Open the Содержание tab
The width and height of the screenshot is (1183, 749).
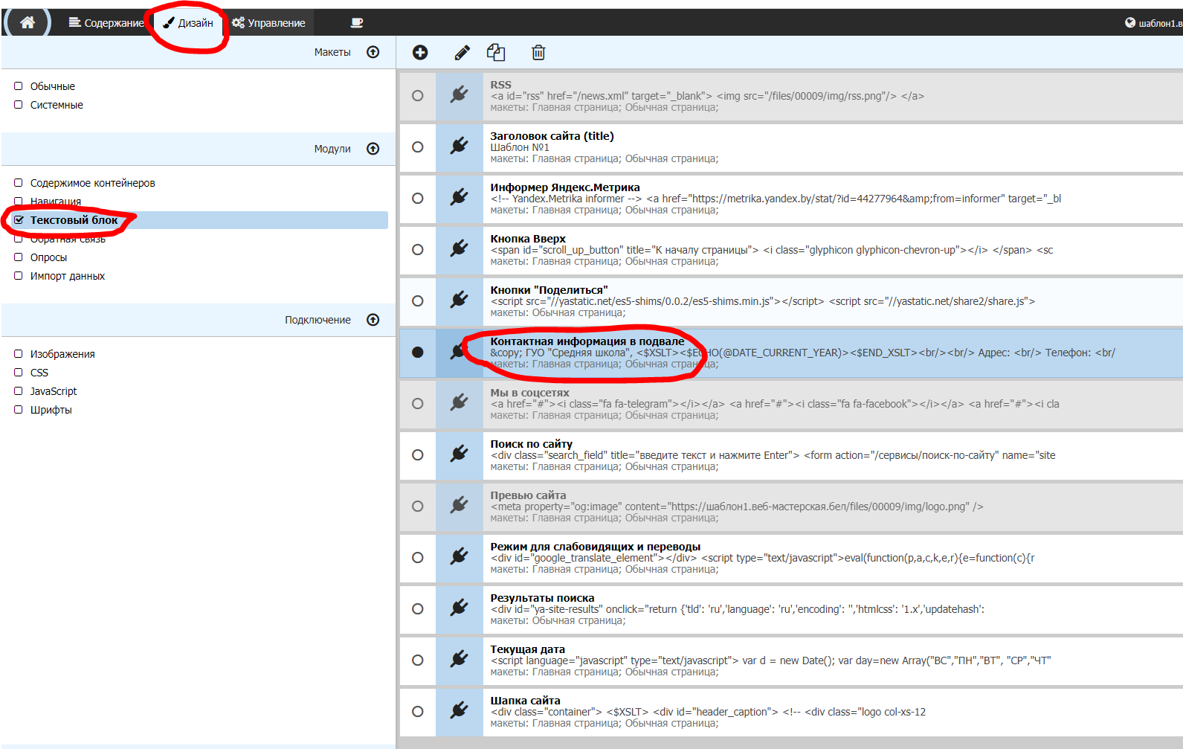106,23
